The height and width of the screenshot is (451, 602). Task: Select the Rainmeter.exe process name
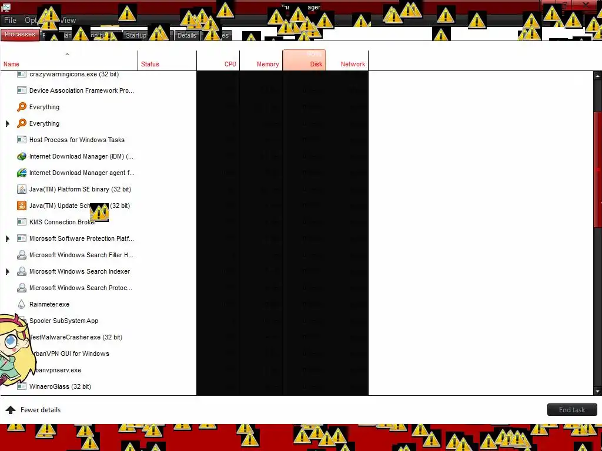pyautogui.click(x=49, y=305)
